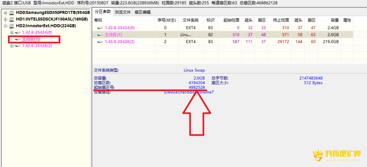
Task: Expand the HD1:INTELSSDSCKJF180A5L disk node
Action: [x=5, y=19]
